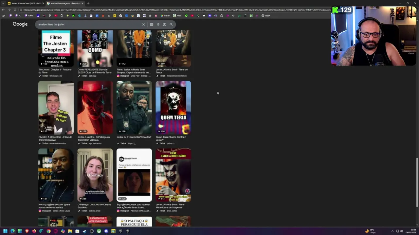Play the Nos siga @nerdloucobr Instagram video
This screenshot has width=419, height=235.
(x=56, y=175)
